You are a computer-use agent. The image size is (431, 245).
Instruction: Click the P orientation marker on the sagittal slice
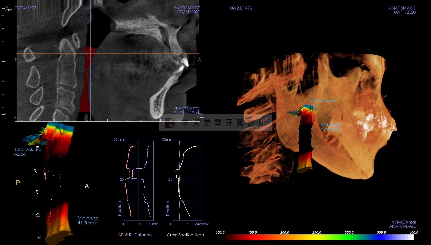pos(16,59)
